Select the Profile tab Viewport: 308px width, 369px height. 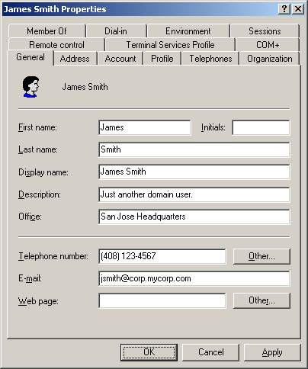click(162, 59)
